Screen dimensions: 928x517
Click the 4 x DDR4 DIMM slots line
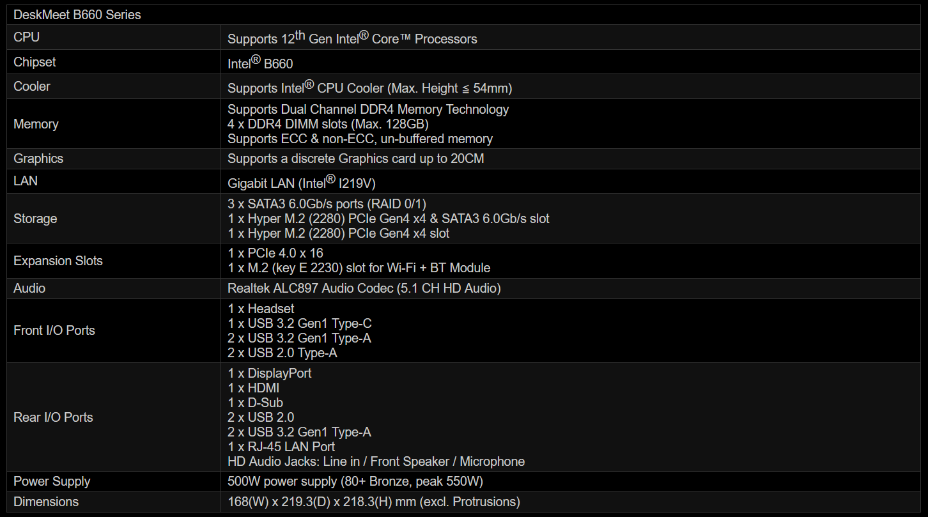pos(328,124)
